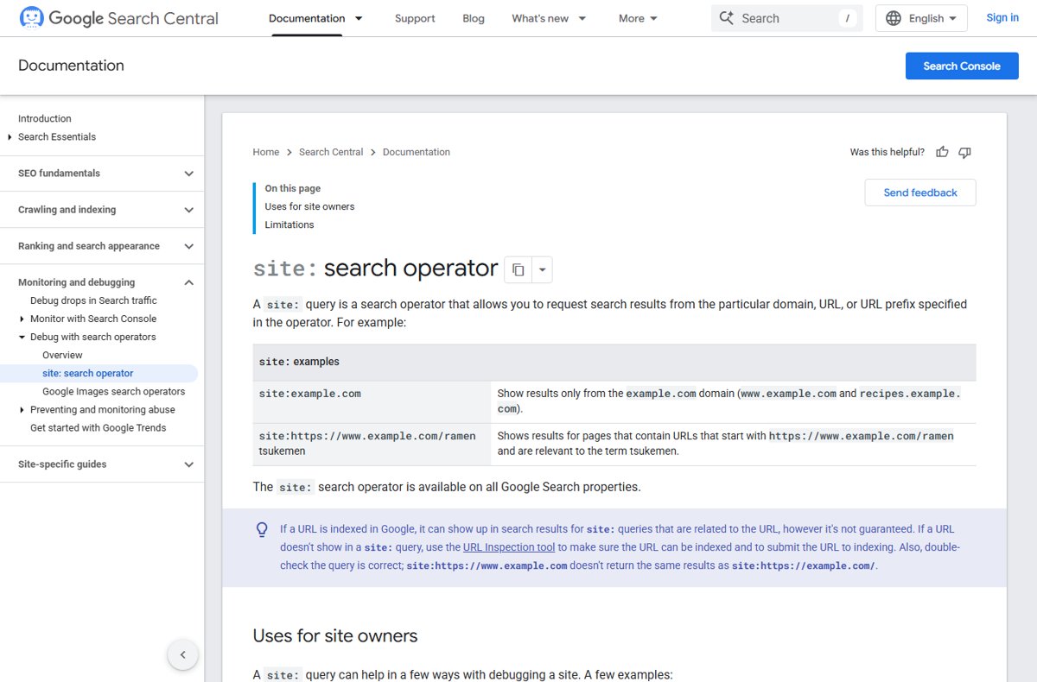Collapse Debug with search operators arrow
The width and height of the screenshot is (1037, 682).
pyautogui.click(x=22, y=338)
